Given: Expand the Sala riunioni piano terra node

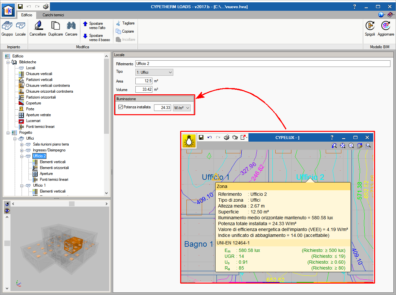Looking at the screenshot, I should (22, 144).
